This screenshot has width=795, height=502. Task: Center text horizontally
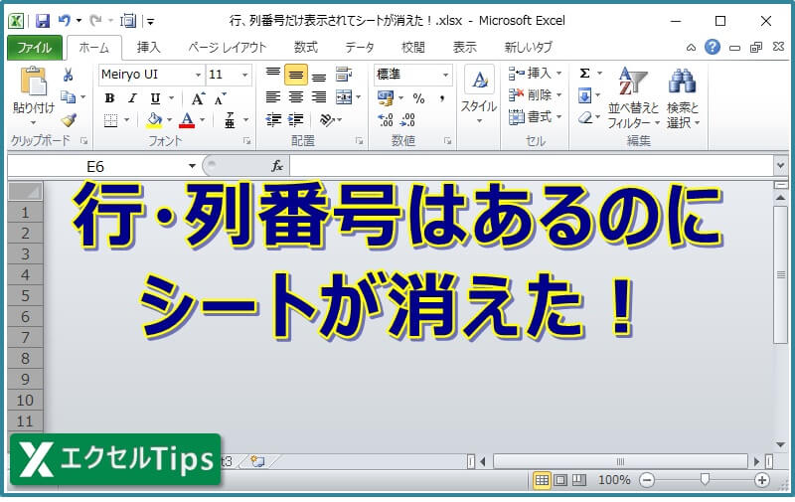(296, 96)
